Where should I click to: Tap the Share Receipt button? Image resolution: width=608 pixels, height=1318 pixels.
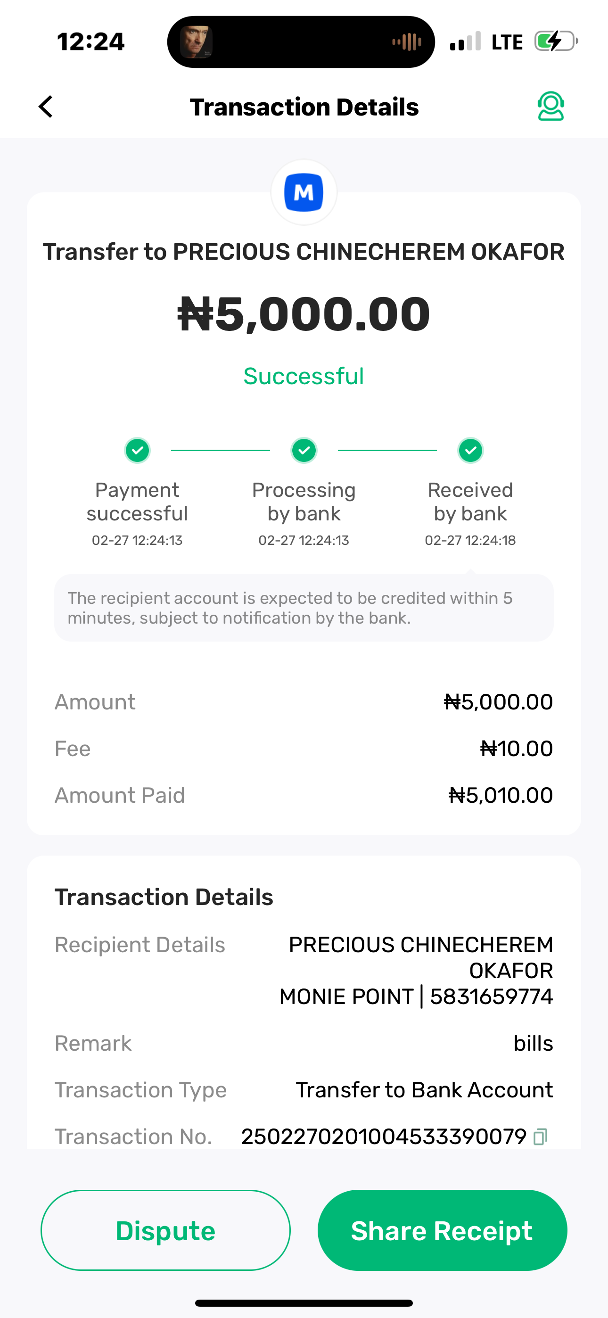click(442, 1230)
